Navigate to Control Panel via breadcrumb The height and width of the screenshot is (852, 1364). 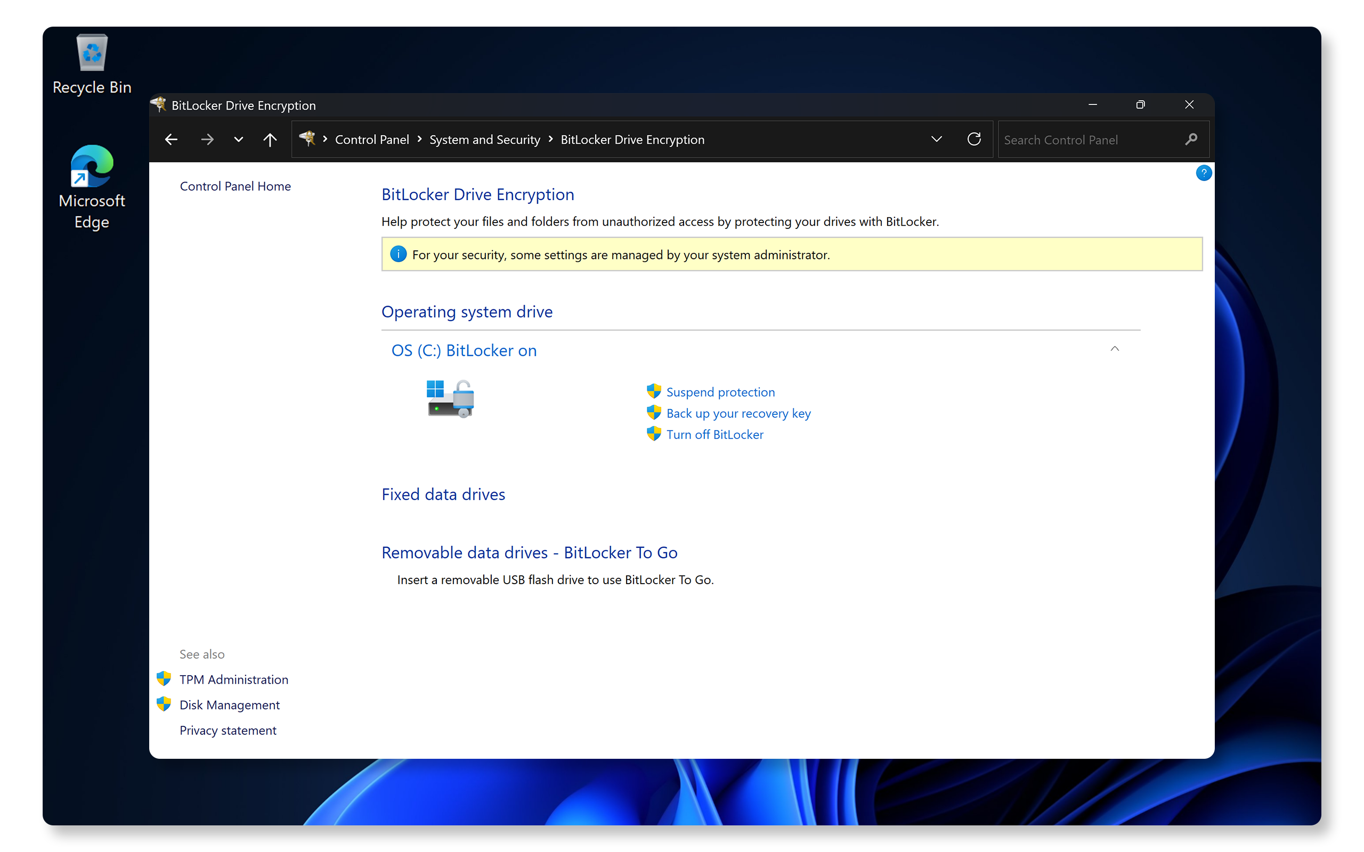372,139
